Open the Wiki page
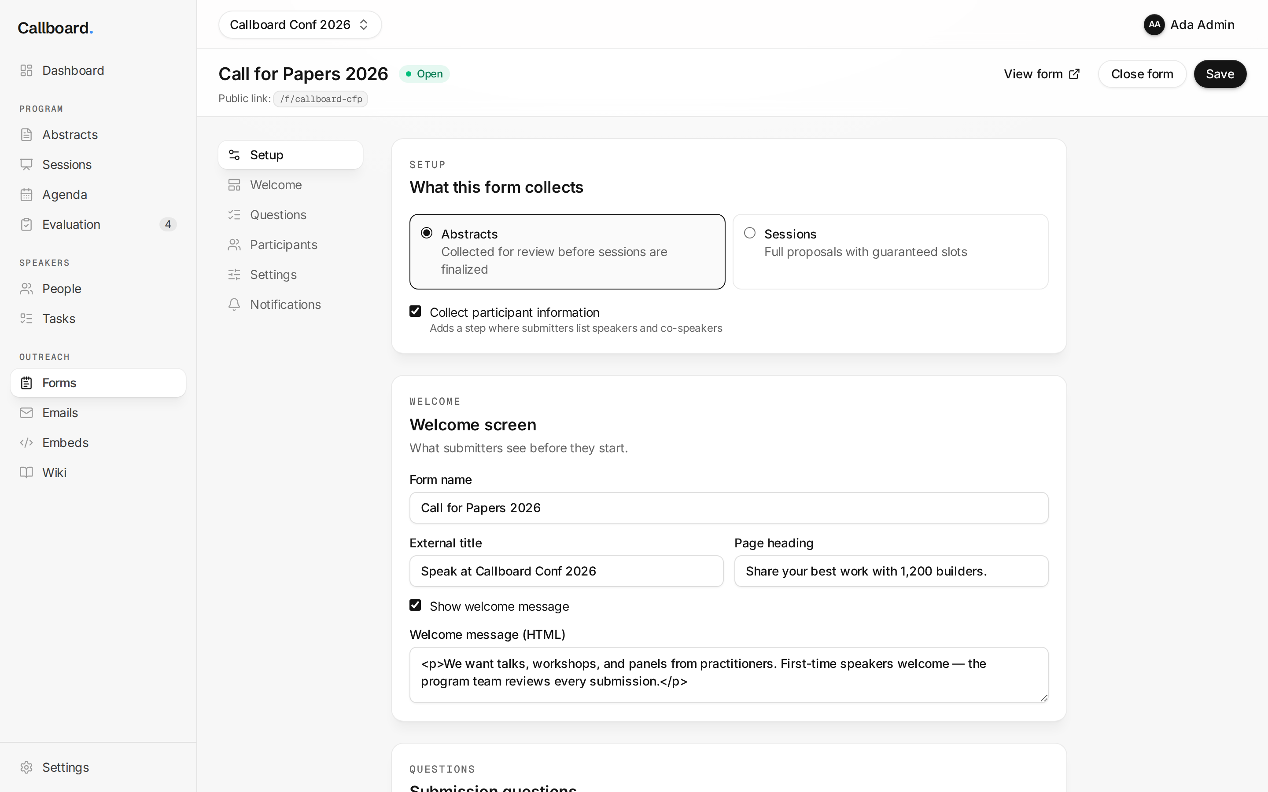The image size is (1268, 792). tap(98, 473)
